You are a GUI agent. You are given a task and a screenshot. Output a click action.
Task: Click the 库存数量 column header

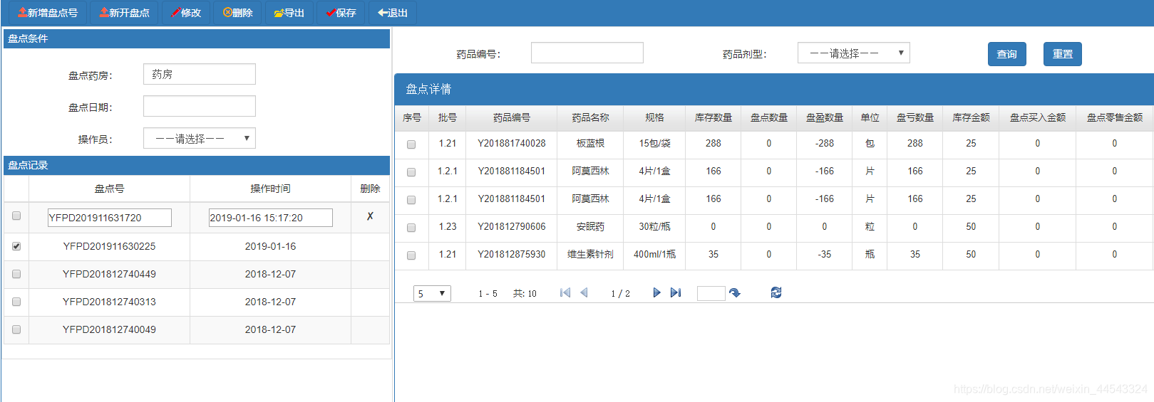(x=713, y=118)
